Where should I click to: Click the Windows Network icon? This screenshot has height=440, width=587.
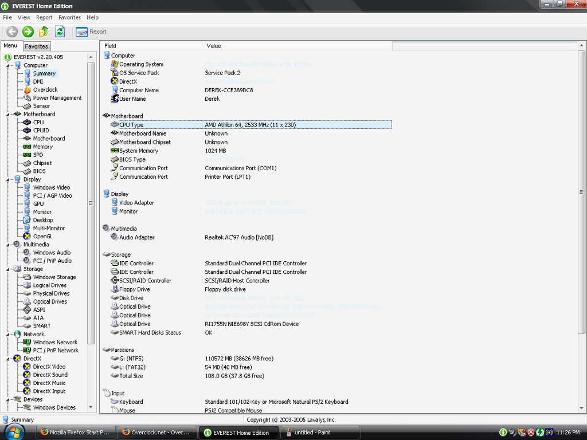pos(27,343)
